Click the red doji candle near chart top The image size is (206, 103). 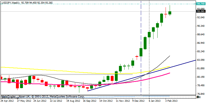pyautogui.click(x=166, y=14)
